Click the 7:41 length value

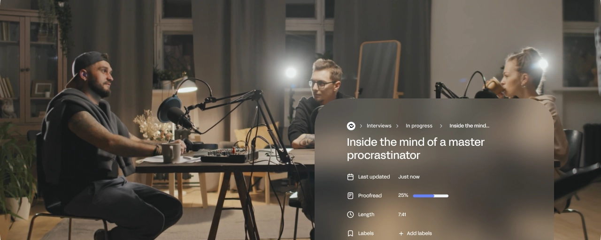tap(402, 215)
